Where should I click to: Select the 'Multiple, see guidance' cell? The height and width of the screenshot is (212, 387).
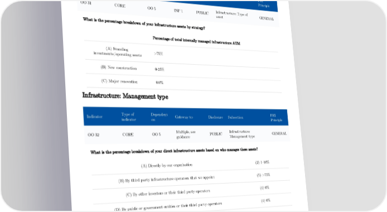point(186,134)
